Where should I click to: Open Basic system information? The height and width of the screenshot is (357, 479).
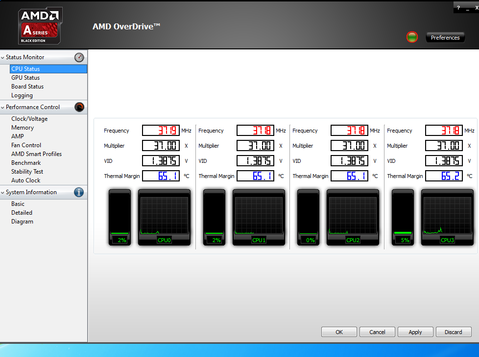[18, 204]
